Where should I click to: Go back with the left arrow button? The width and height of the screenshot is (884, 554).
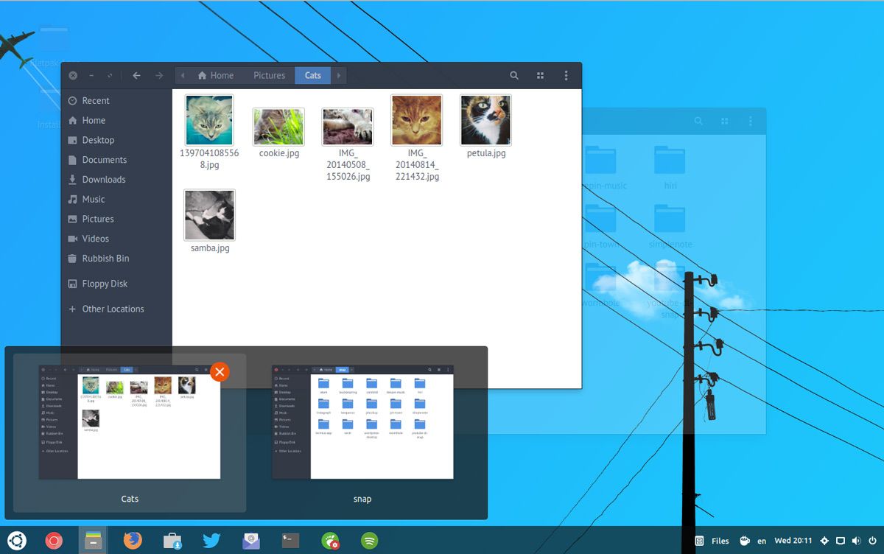click(136, 75)
